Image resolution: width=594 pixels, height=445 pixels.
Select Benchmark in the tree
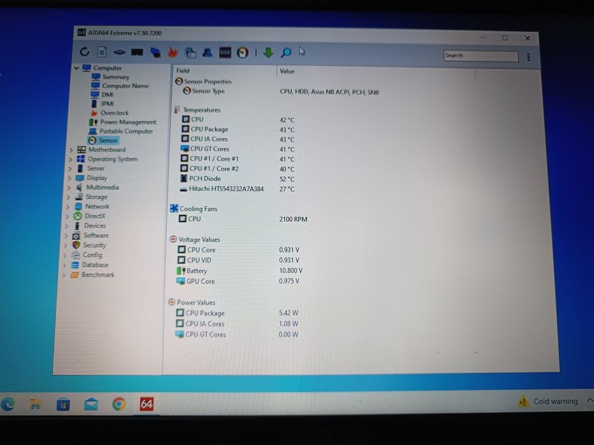click(x=92, y=275)
